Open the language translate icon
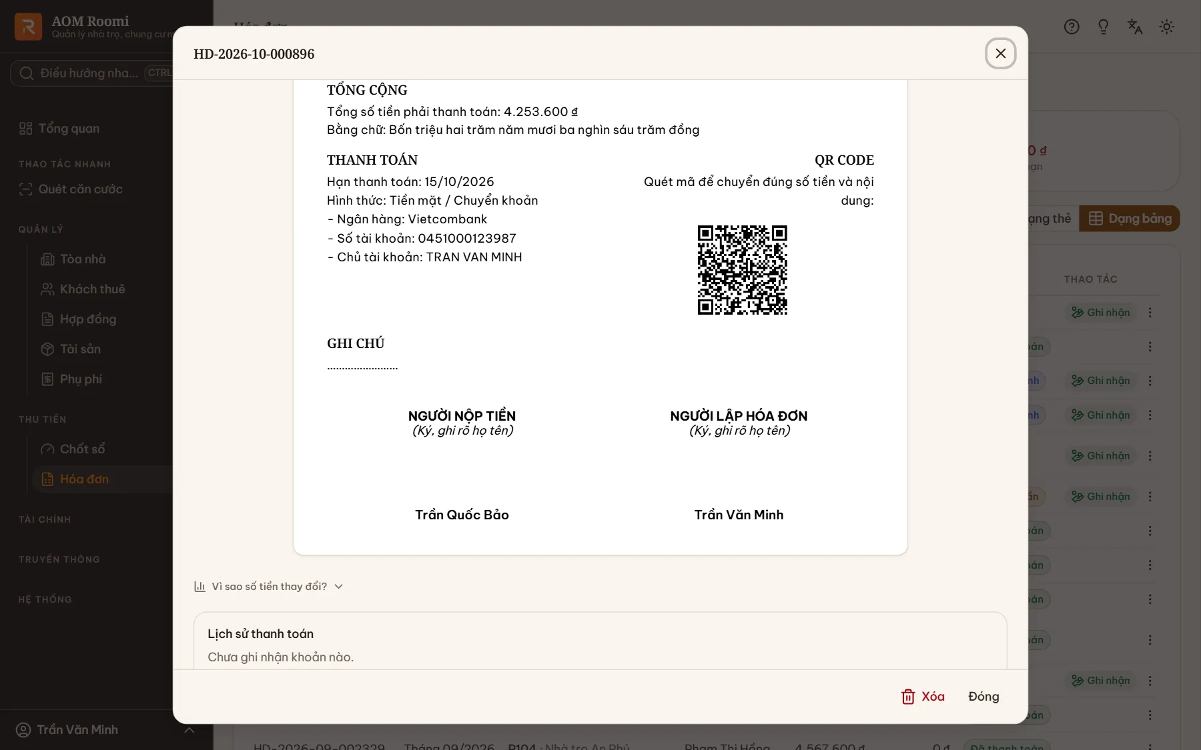The height and width of the screenshot is (750, 1201). (x=1135, y=27)
